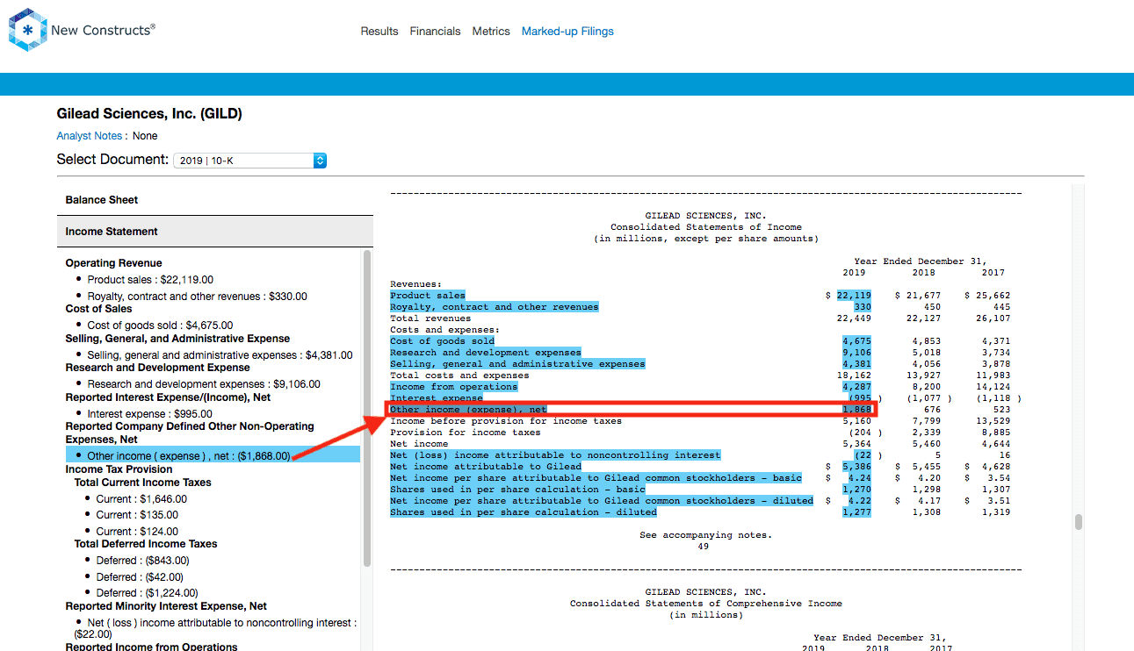Click highlighted Product sales row in filing
1134x651 pixels.
click(x=428, y=296)
